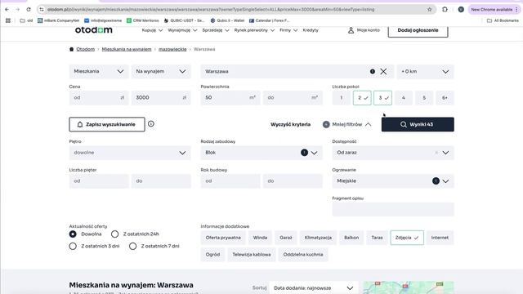This screenshot has width=523, height=294.
Task: Open Ogrzewanie Miejskie dropdown
Action: point(393,181)
